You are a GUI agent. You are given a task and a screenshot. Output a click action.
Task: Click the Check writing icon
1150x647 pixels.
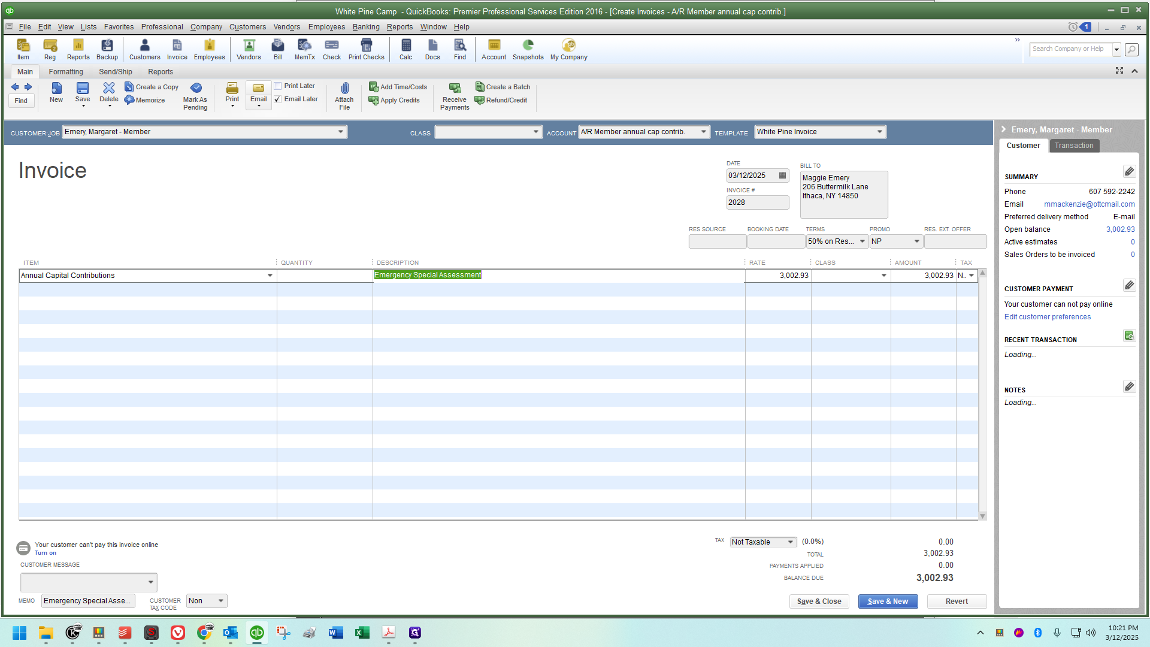pos(331,49)
